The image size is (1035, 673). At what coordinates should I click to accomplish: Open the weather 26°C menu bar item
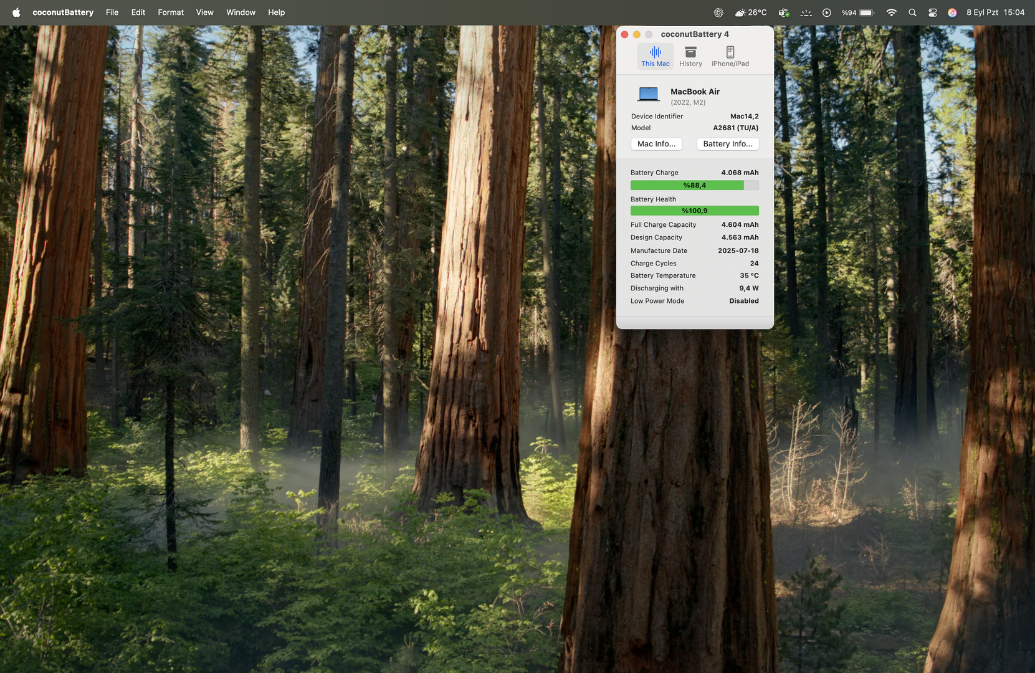click(x=751, y=12)
